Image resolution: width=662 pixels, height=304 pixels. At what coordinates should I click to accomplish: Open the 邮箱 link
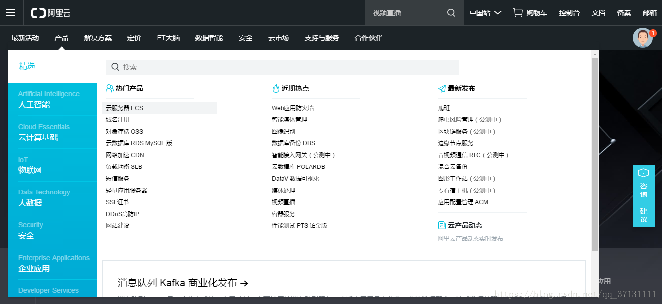[x=650, y=13]
